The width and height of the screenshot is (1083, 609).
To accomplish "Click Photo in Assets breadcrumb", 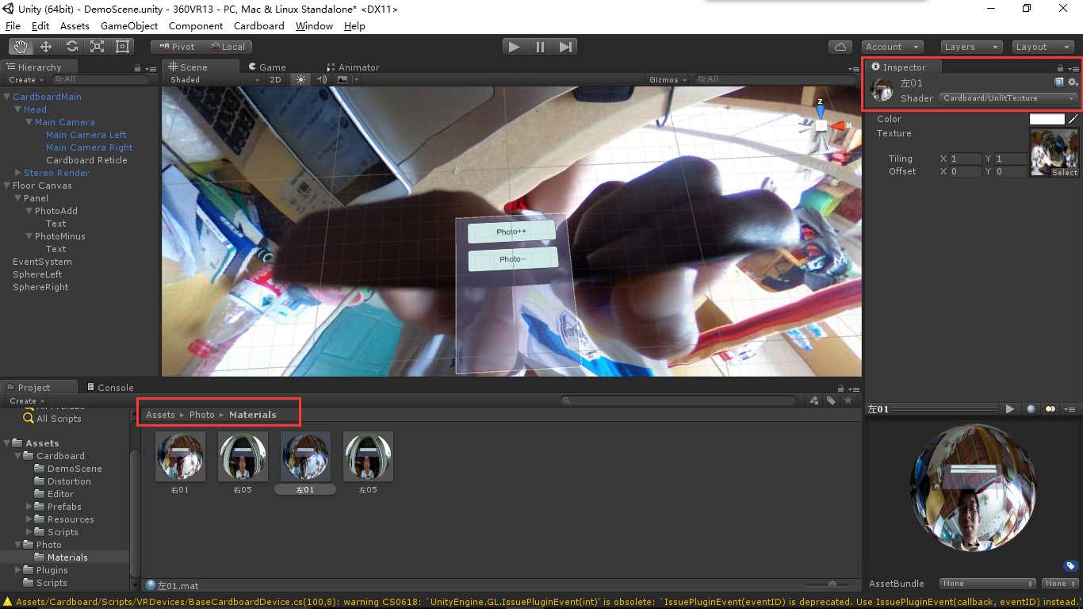I will (x=202, y=415).
